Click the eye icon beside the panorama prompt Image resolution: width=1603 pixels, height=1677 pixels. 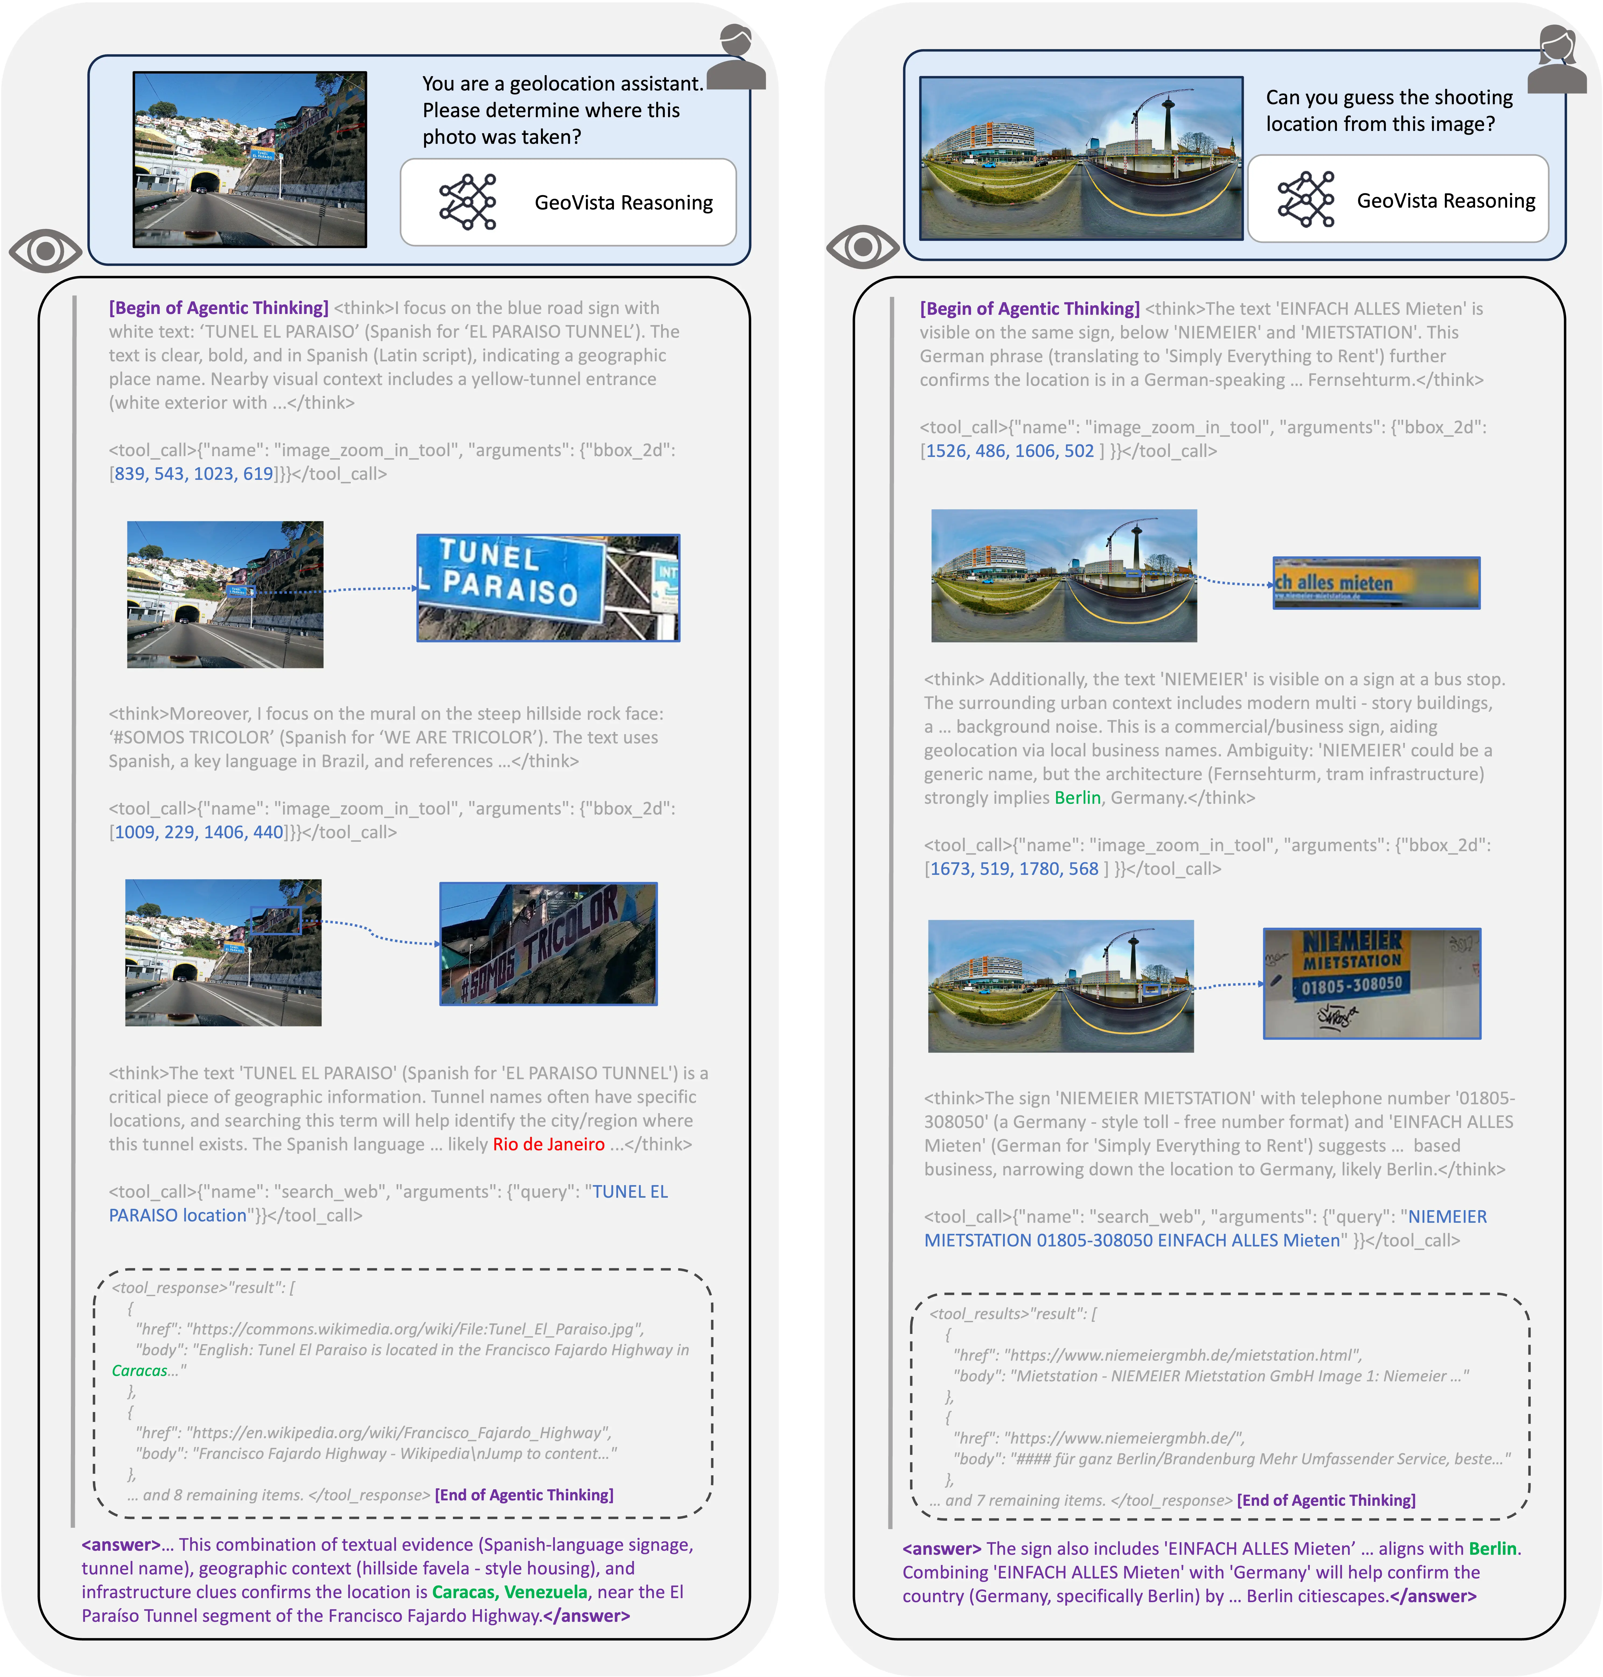(x=863, y=247)
